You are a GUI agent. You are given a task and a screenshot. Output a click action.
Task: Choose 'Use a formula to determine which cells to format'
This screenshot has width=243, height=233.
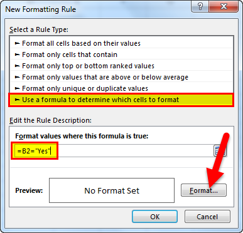point(121,100)
